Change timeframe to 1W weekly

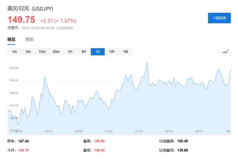112,52
